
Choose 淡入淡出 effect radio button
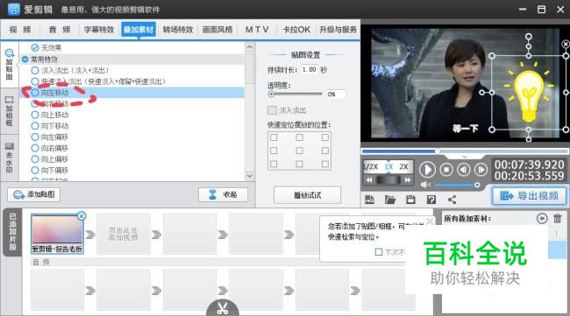click(35, 70)
